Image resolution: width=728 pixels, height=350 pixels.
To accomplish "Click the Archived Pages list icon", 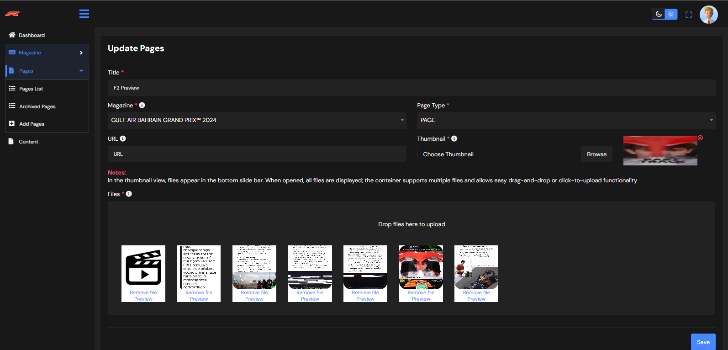I will coord(12,106).
